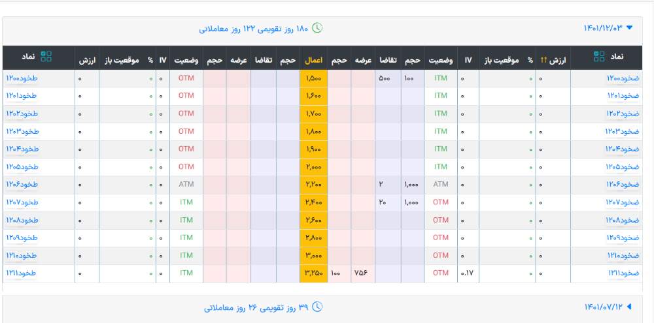
Task: Click supply value ۷۵۶ in ضخود۱۲۱۱ row
Action: tap(360, 273)
